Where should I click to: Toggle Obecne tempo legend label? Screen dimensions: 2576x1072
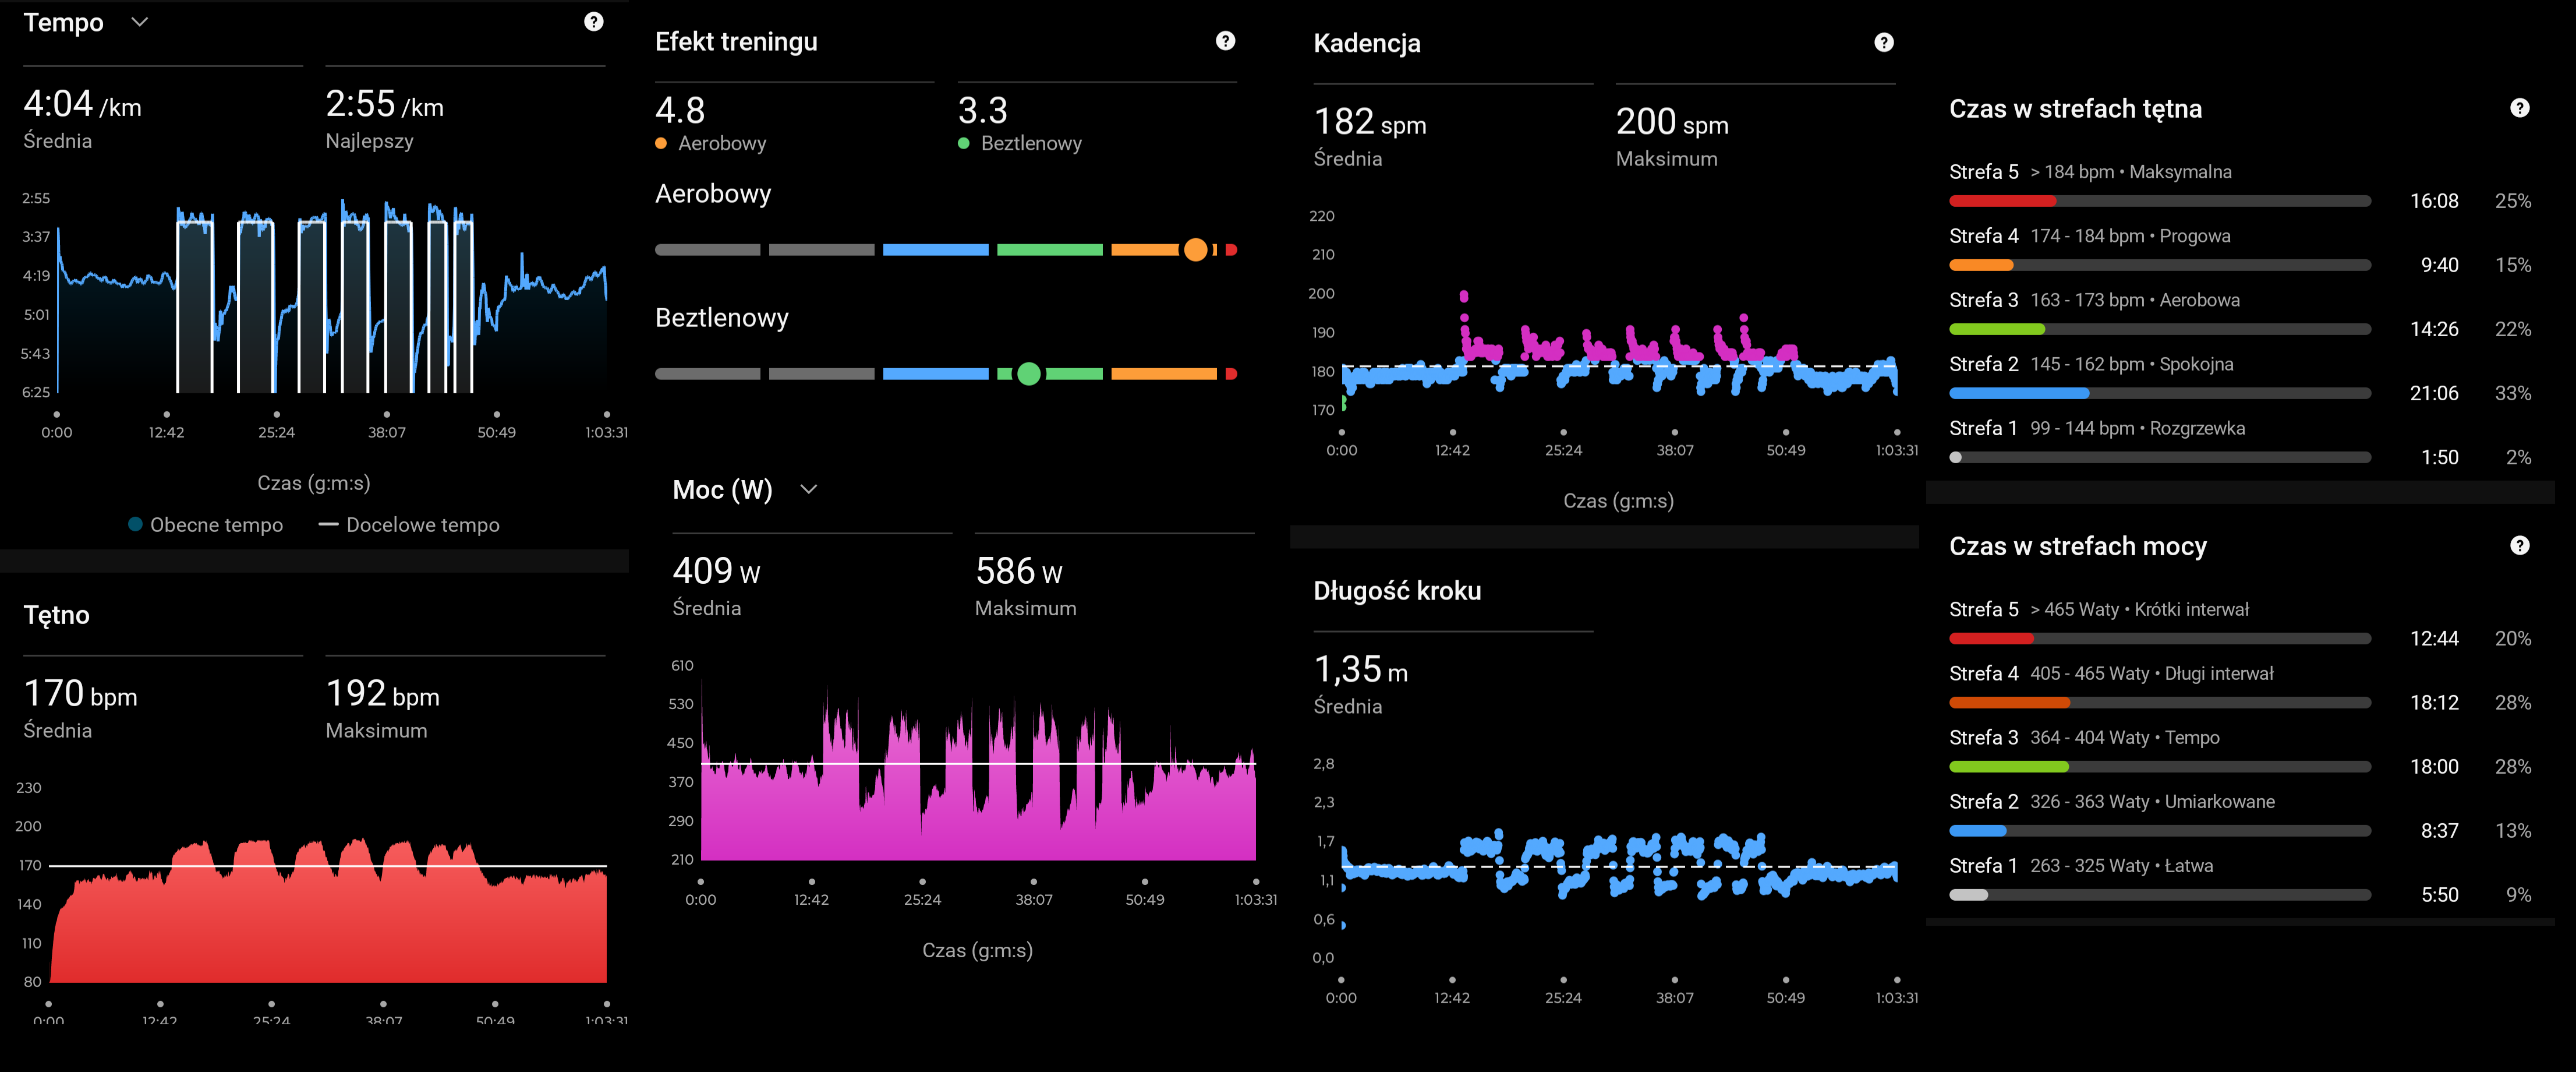point(216,524)
